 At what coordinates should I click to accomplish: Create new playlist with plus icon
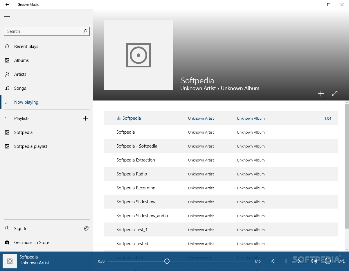click(85, 119)
